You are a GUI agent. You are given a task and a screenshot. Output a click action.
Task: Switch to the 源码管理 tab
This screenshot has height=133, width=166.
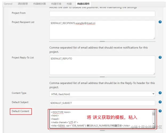click(23, 4)
